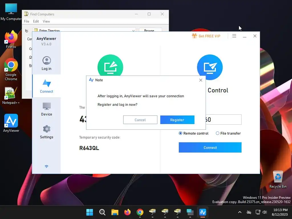Open the volume tray icon
Viewport: 292px width, 219px height.
[265, 212]
